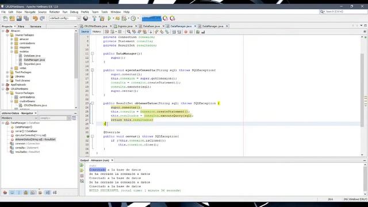Click the New Project toolbar icon

tap(12, 18)
